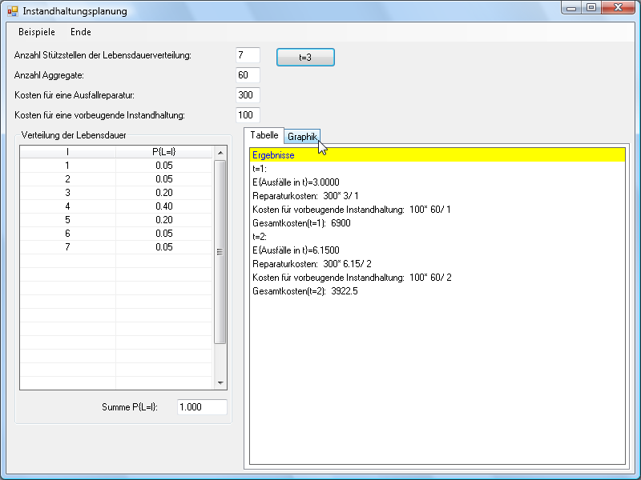This screenshot has width=641, height=480.
Task: Select the P{L=l} column header
Action: (163, 152)
